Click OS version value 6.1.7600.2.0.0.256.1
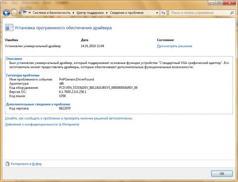The image size is (238, 182). pos(72,92)
